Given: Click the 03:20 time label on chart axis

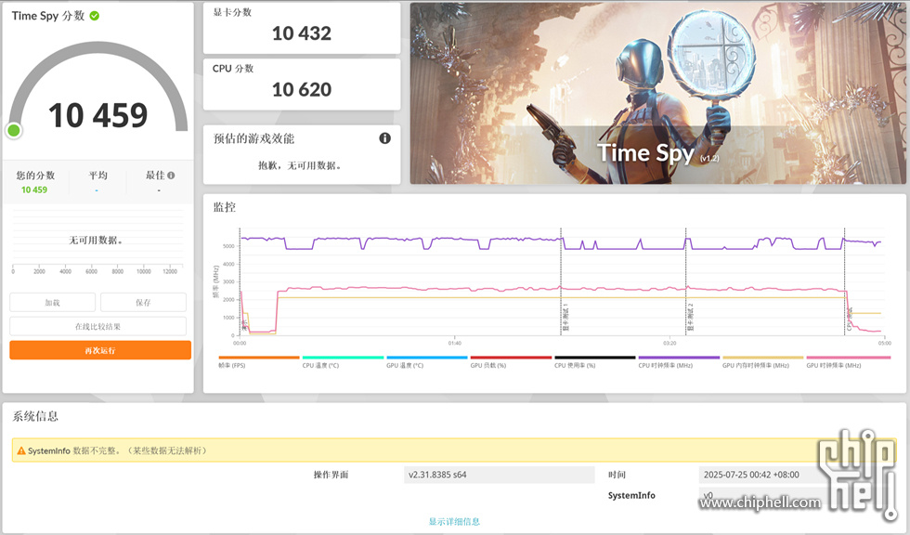Looking at the screenshot, I should click(669, 343).
